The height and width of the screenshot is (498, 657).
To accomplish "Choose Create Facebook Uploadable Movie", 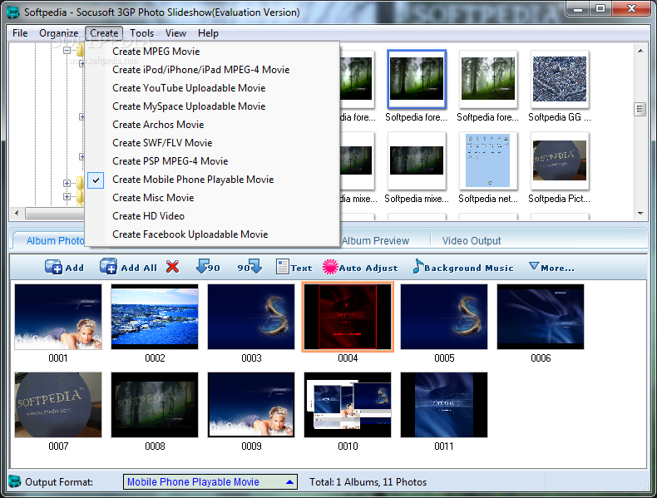I will [x=212, y=234].
